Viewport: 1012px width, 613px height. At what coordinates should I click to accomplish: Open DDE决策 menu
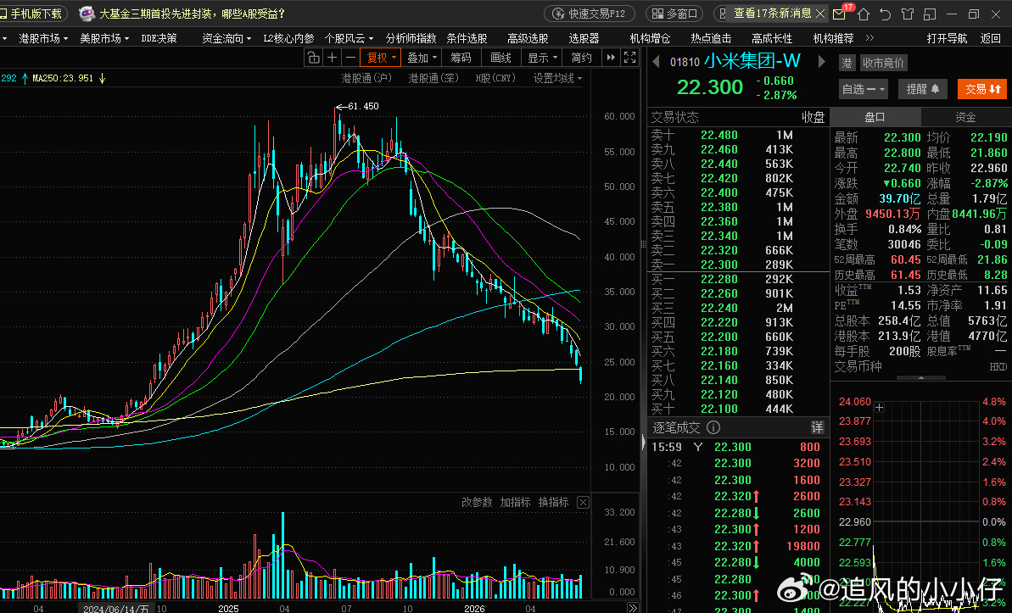(x=159, y=38)
